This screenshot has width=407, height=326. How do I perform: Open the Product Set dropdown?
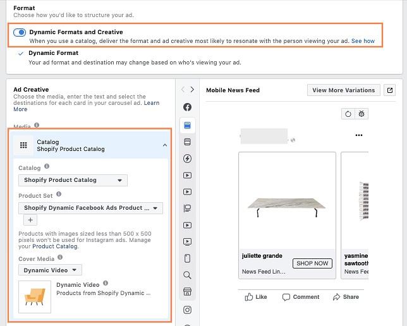[x=90, y=208]
